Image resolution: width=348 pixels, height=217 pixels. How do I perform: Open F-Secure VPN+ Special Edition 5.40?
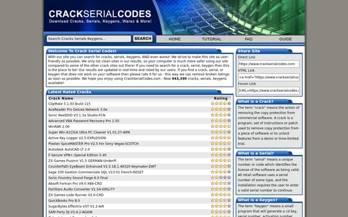[x=77, y=155]
